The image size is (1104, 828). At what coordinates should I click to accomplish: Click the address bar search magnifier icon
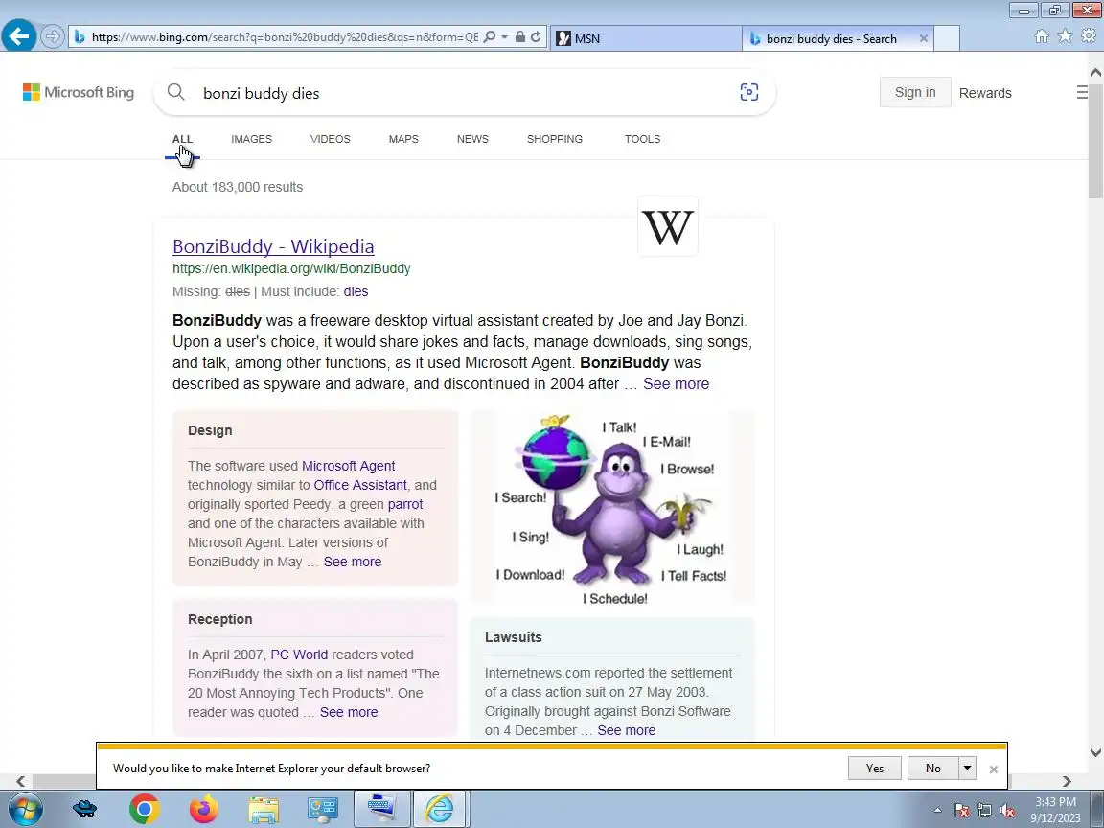[490, 36]
